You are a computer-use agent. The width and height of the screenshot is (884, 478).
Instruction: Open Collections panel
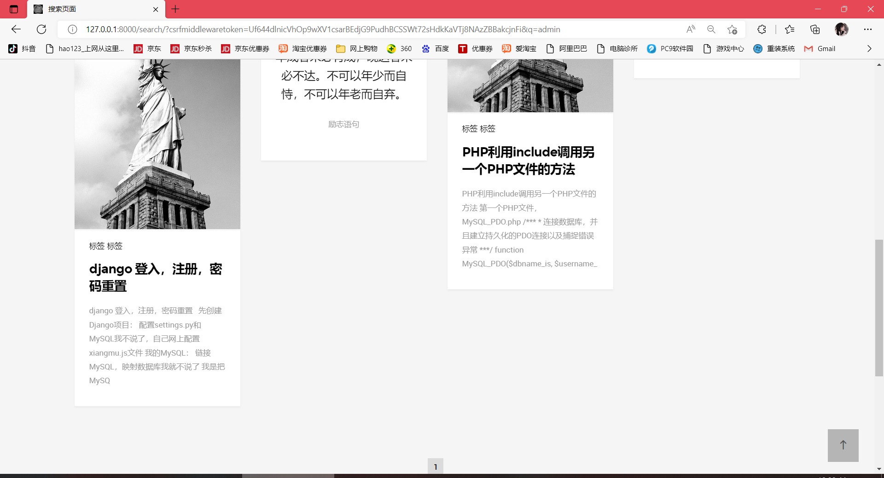coord(815,29)
